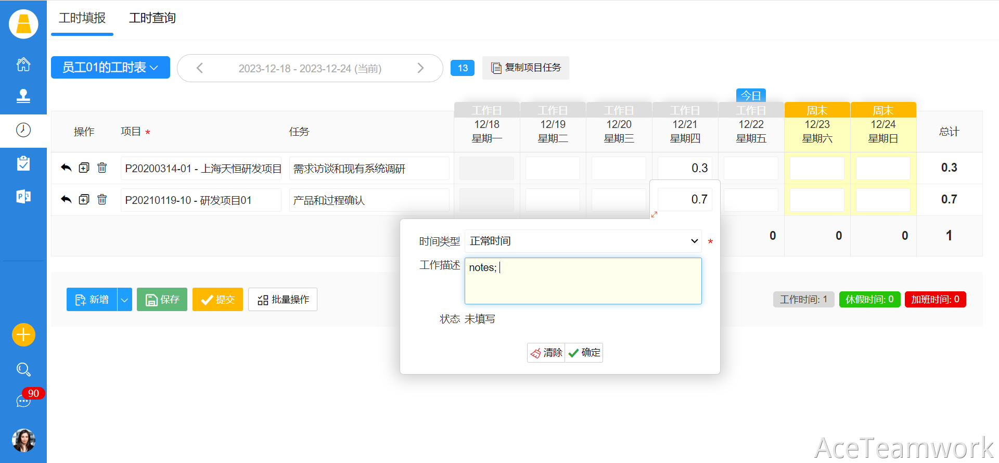Open the 时间类型 select box
999x463 pixels.
click(x=583, y=241)
